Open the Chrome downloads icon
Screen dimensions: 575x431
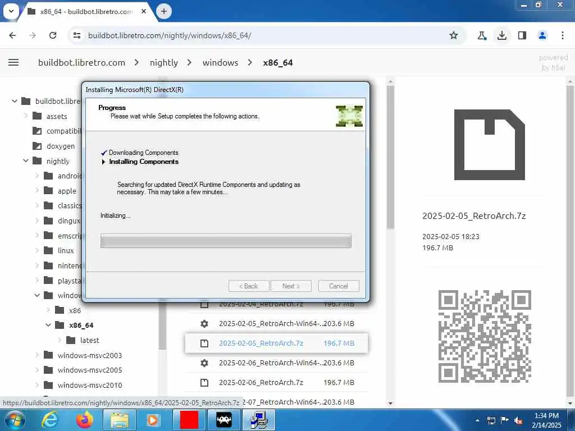502,35
